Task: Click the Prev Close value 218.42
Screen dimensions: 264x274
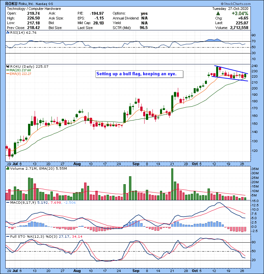Action: tap(33, 28)
